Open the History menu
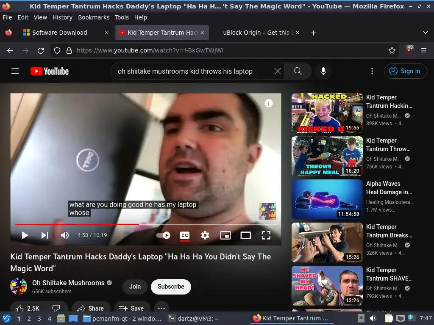The height and width of the screenshot is (325, 434). click(62, 17)
